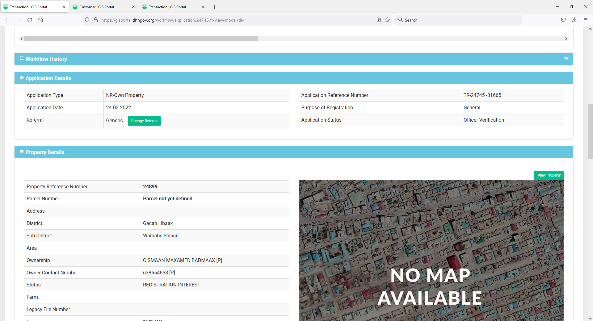Click the NR-Own Property value
This screenshot has height=321, width=593.
point(125,95)
